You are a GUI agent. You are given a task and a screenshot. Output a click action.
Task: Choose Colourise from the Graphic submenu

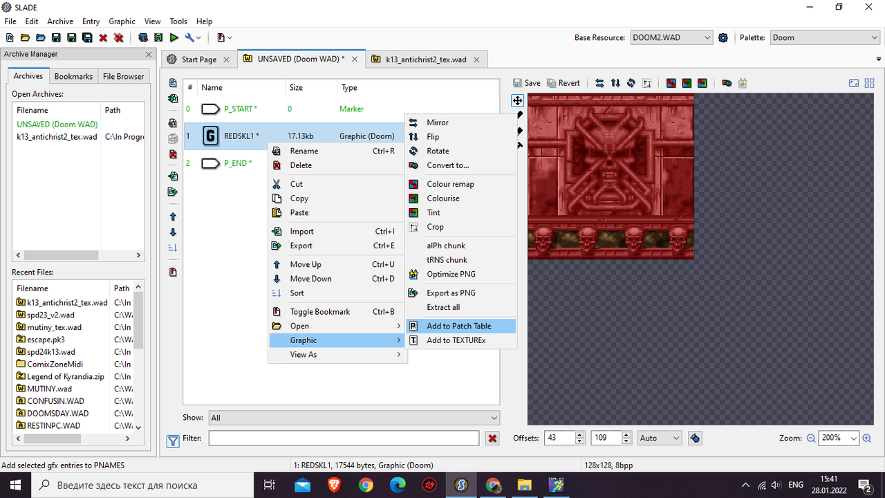[461, 199]
